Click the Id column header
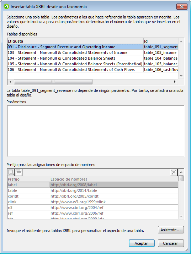191x254 pixels. (161, 41)
